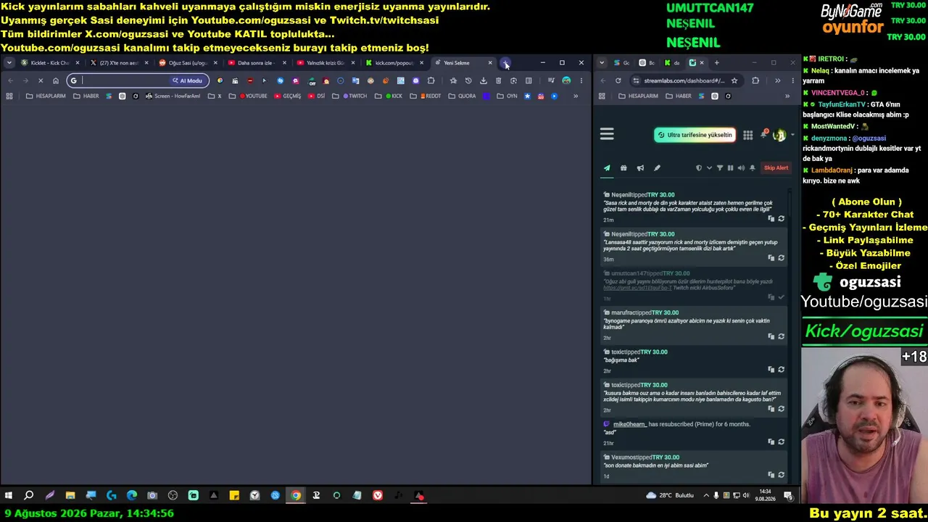Open REDDIT bookmark folder
Screen dimensions: 928x522
coord(426,96)
